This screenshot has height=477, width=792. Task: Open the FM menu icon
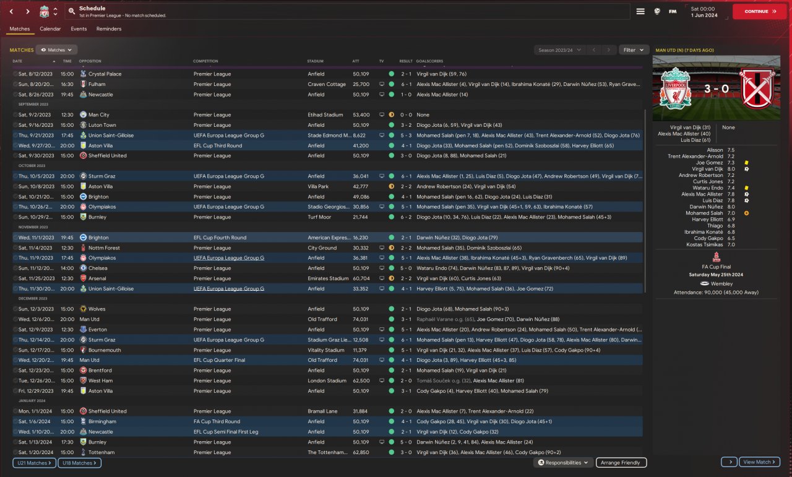click(x=673, y=11)
